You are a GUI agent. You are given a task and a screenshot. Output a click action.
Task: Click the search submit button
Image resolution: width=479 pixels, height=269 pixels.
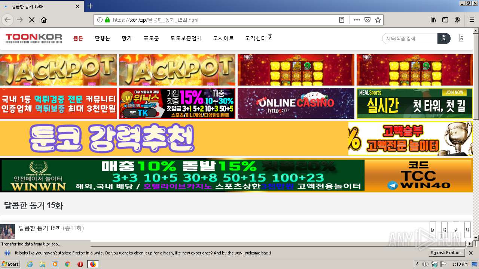pyautogui.click(x=444, y=38)
